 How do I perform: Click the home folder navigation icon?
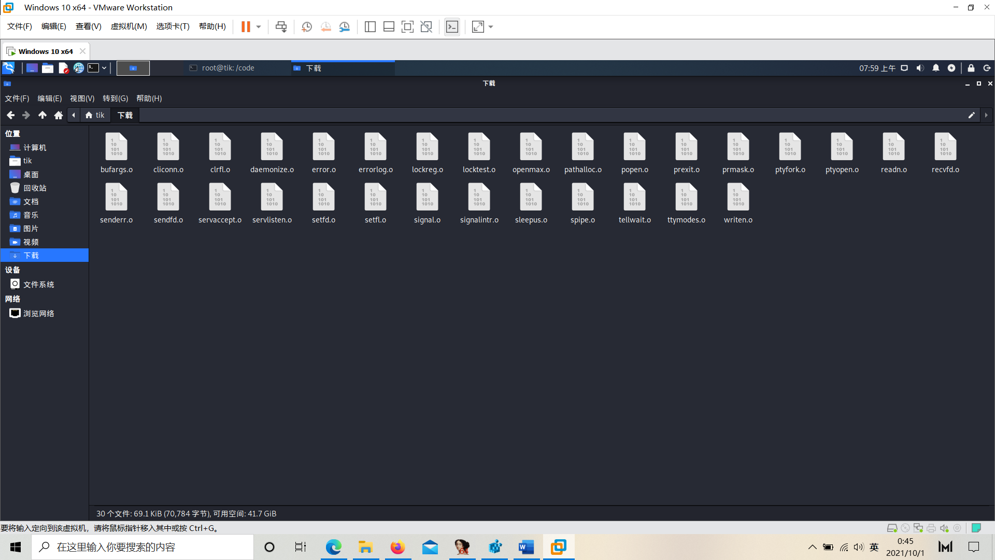coord(59,115)
